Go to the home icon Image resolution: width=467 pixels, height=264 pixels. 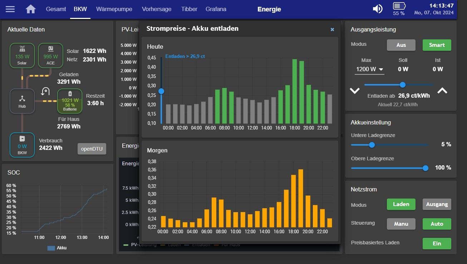click(x=31, y=9)
